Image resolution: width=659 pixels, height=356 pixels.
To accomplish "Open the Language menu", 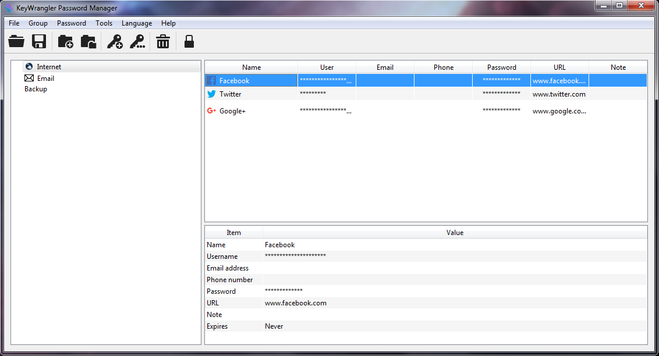I will pyautogui.click(x=137, y=23).
